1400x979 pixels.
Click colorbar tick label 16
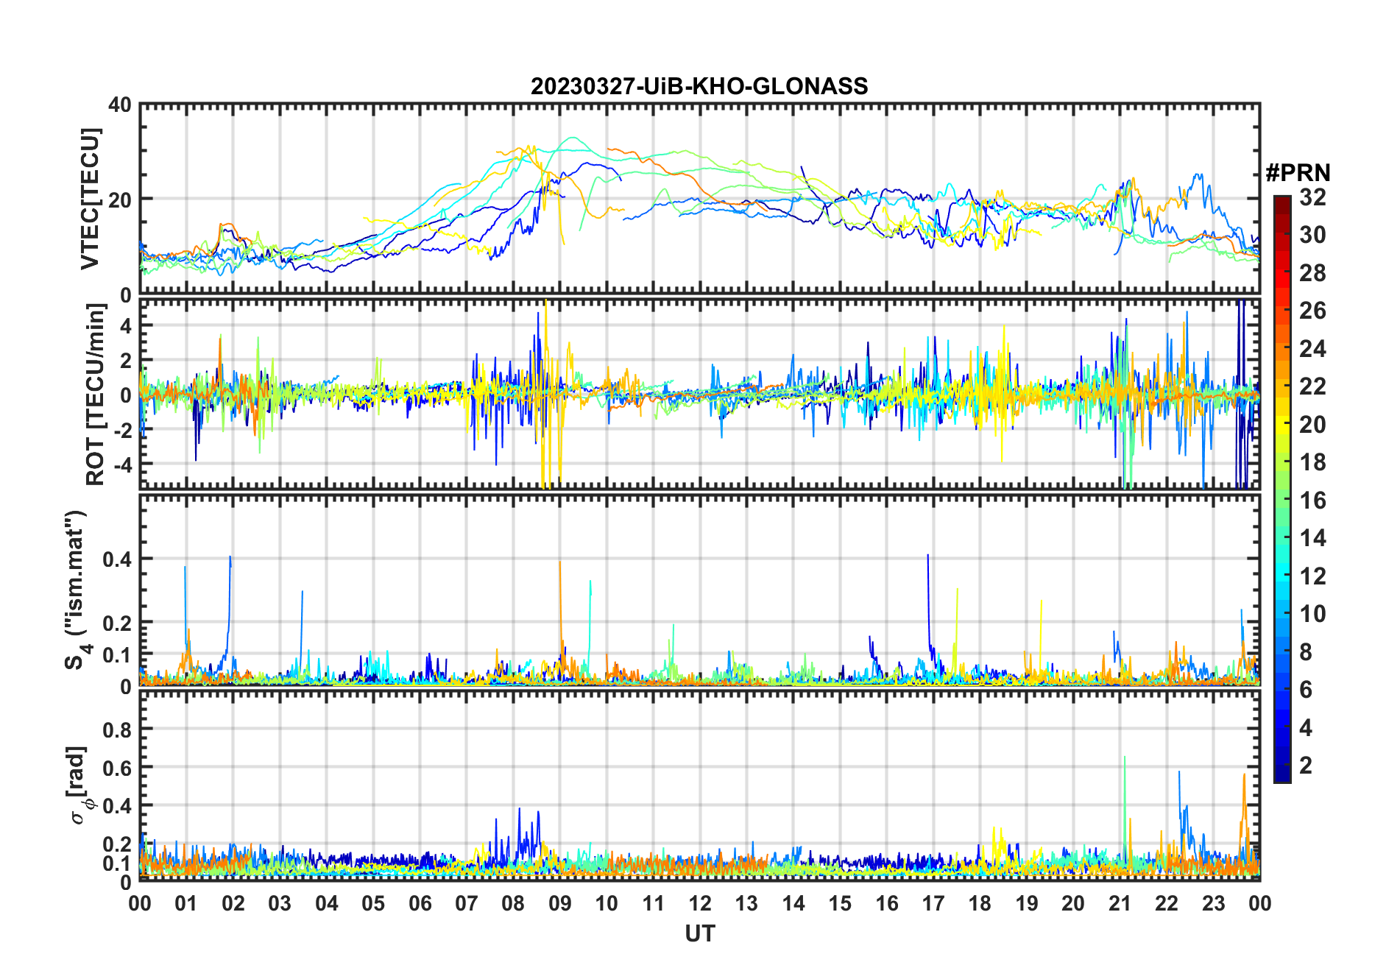(x=1312, y=501)
